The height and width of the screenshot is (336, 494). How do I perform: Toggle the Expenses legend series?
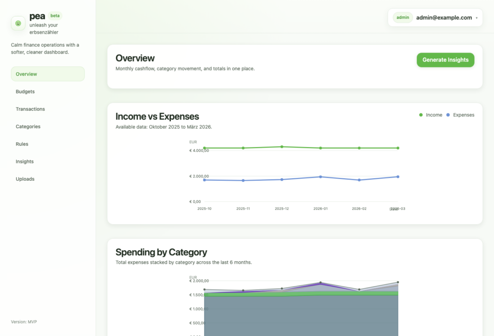click(x=463, y=115)
